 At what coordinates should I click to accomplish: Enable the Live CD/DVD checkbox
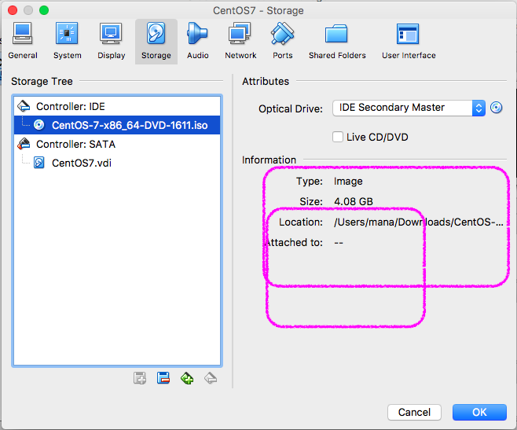[338, 137]
